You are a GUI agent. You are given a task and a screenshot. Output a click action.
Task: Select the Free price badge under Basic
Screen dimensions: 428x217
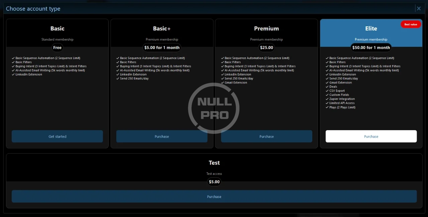(x=58, y=48)
